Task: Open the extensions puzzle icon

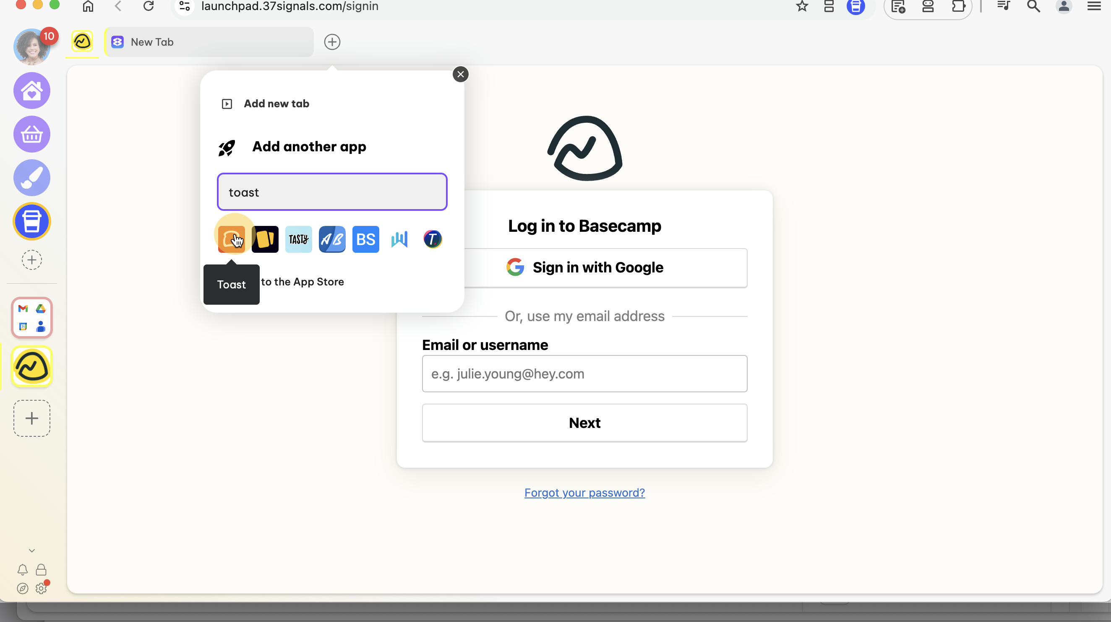Action: [958, 6]
